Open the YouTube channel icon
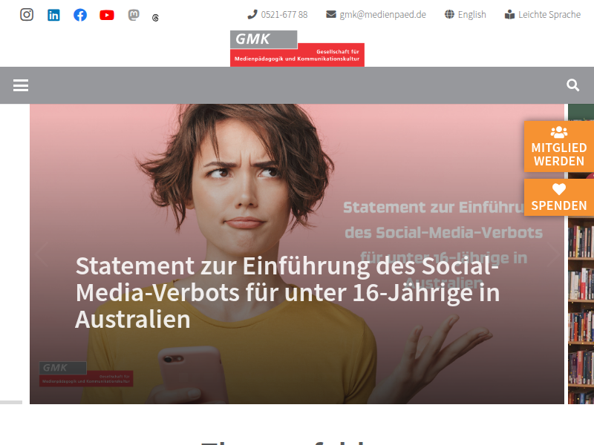Image resolution: width=594 pixels, height=445 pixels. 107,15
